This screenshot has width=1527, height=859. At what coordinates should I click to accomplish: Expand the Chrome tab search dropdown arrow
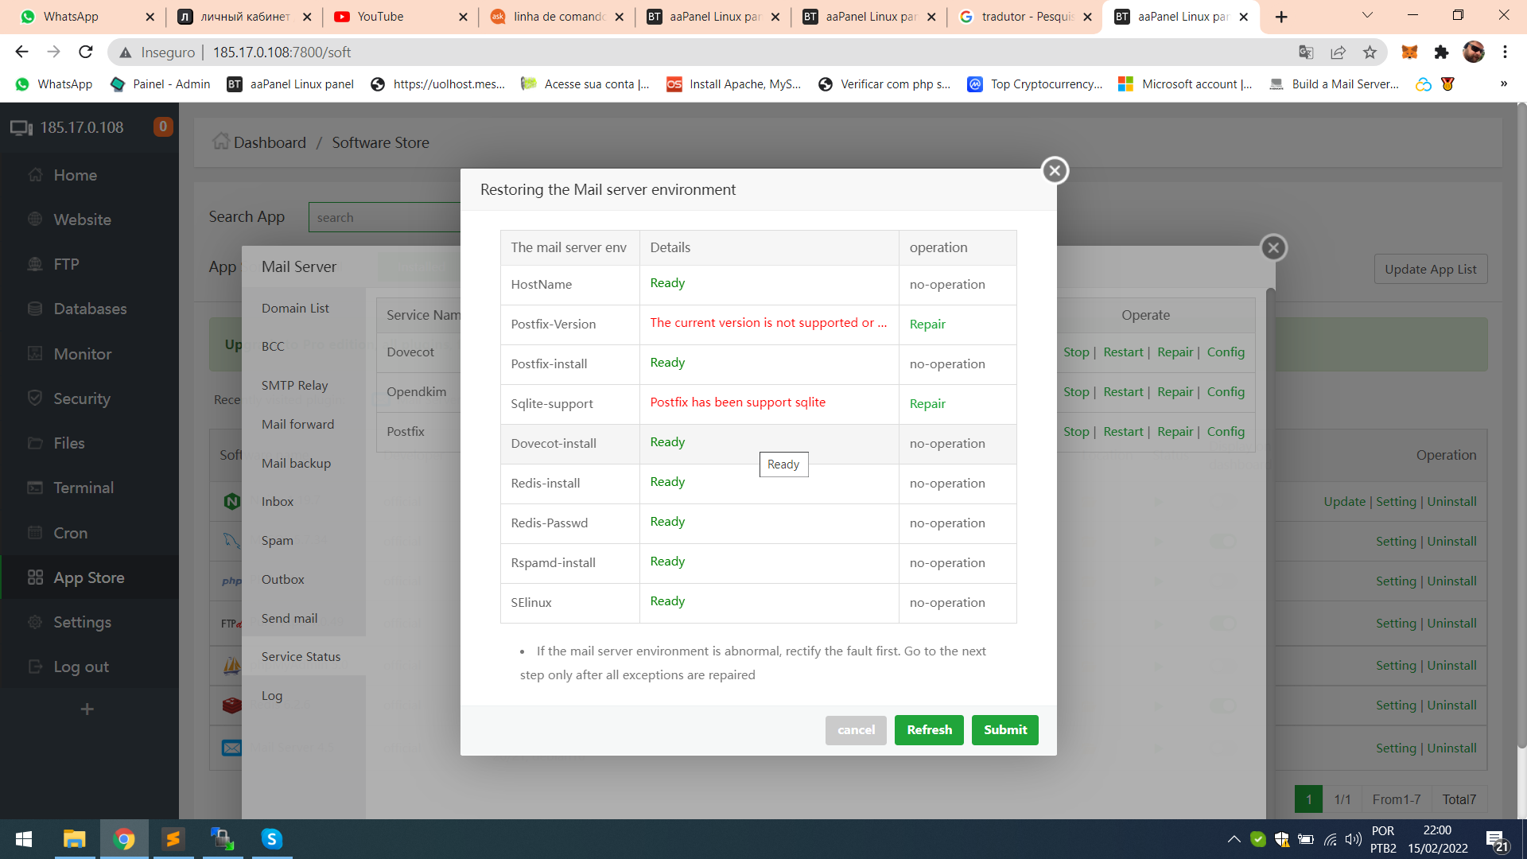point(1367,16)
